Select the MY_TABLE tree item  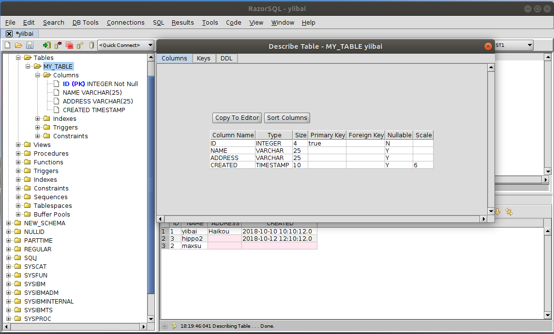coord(58,66)
